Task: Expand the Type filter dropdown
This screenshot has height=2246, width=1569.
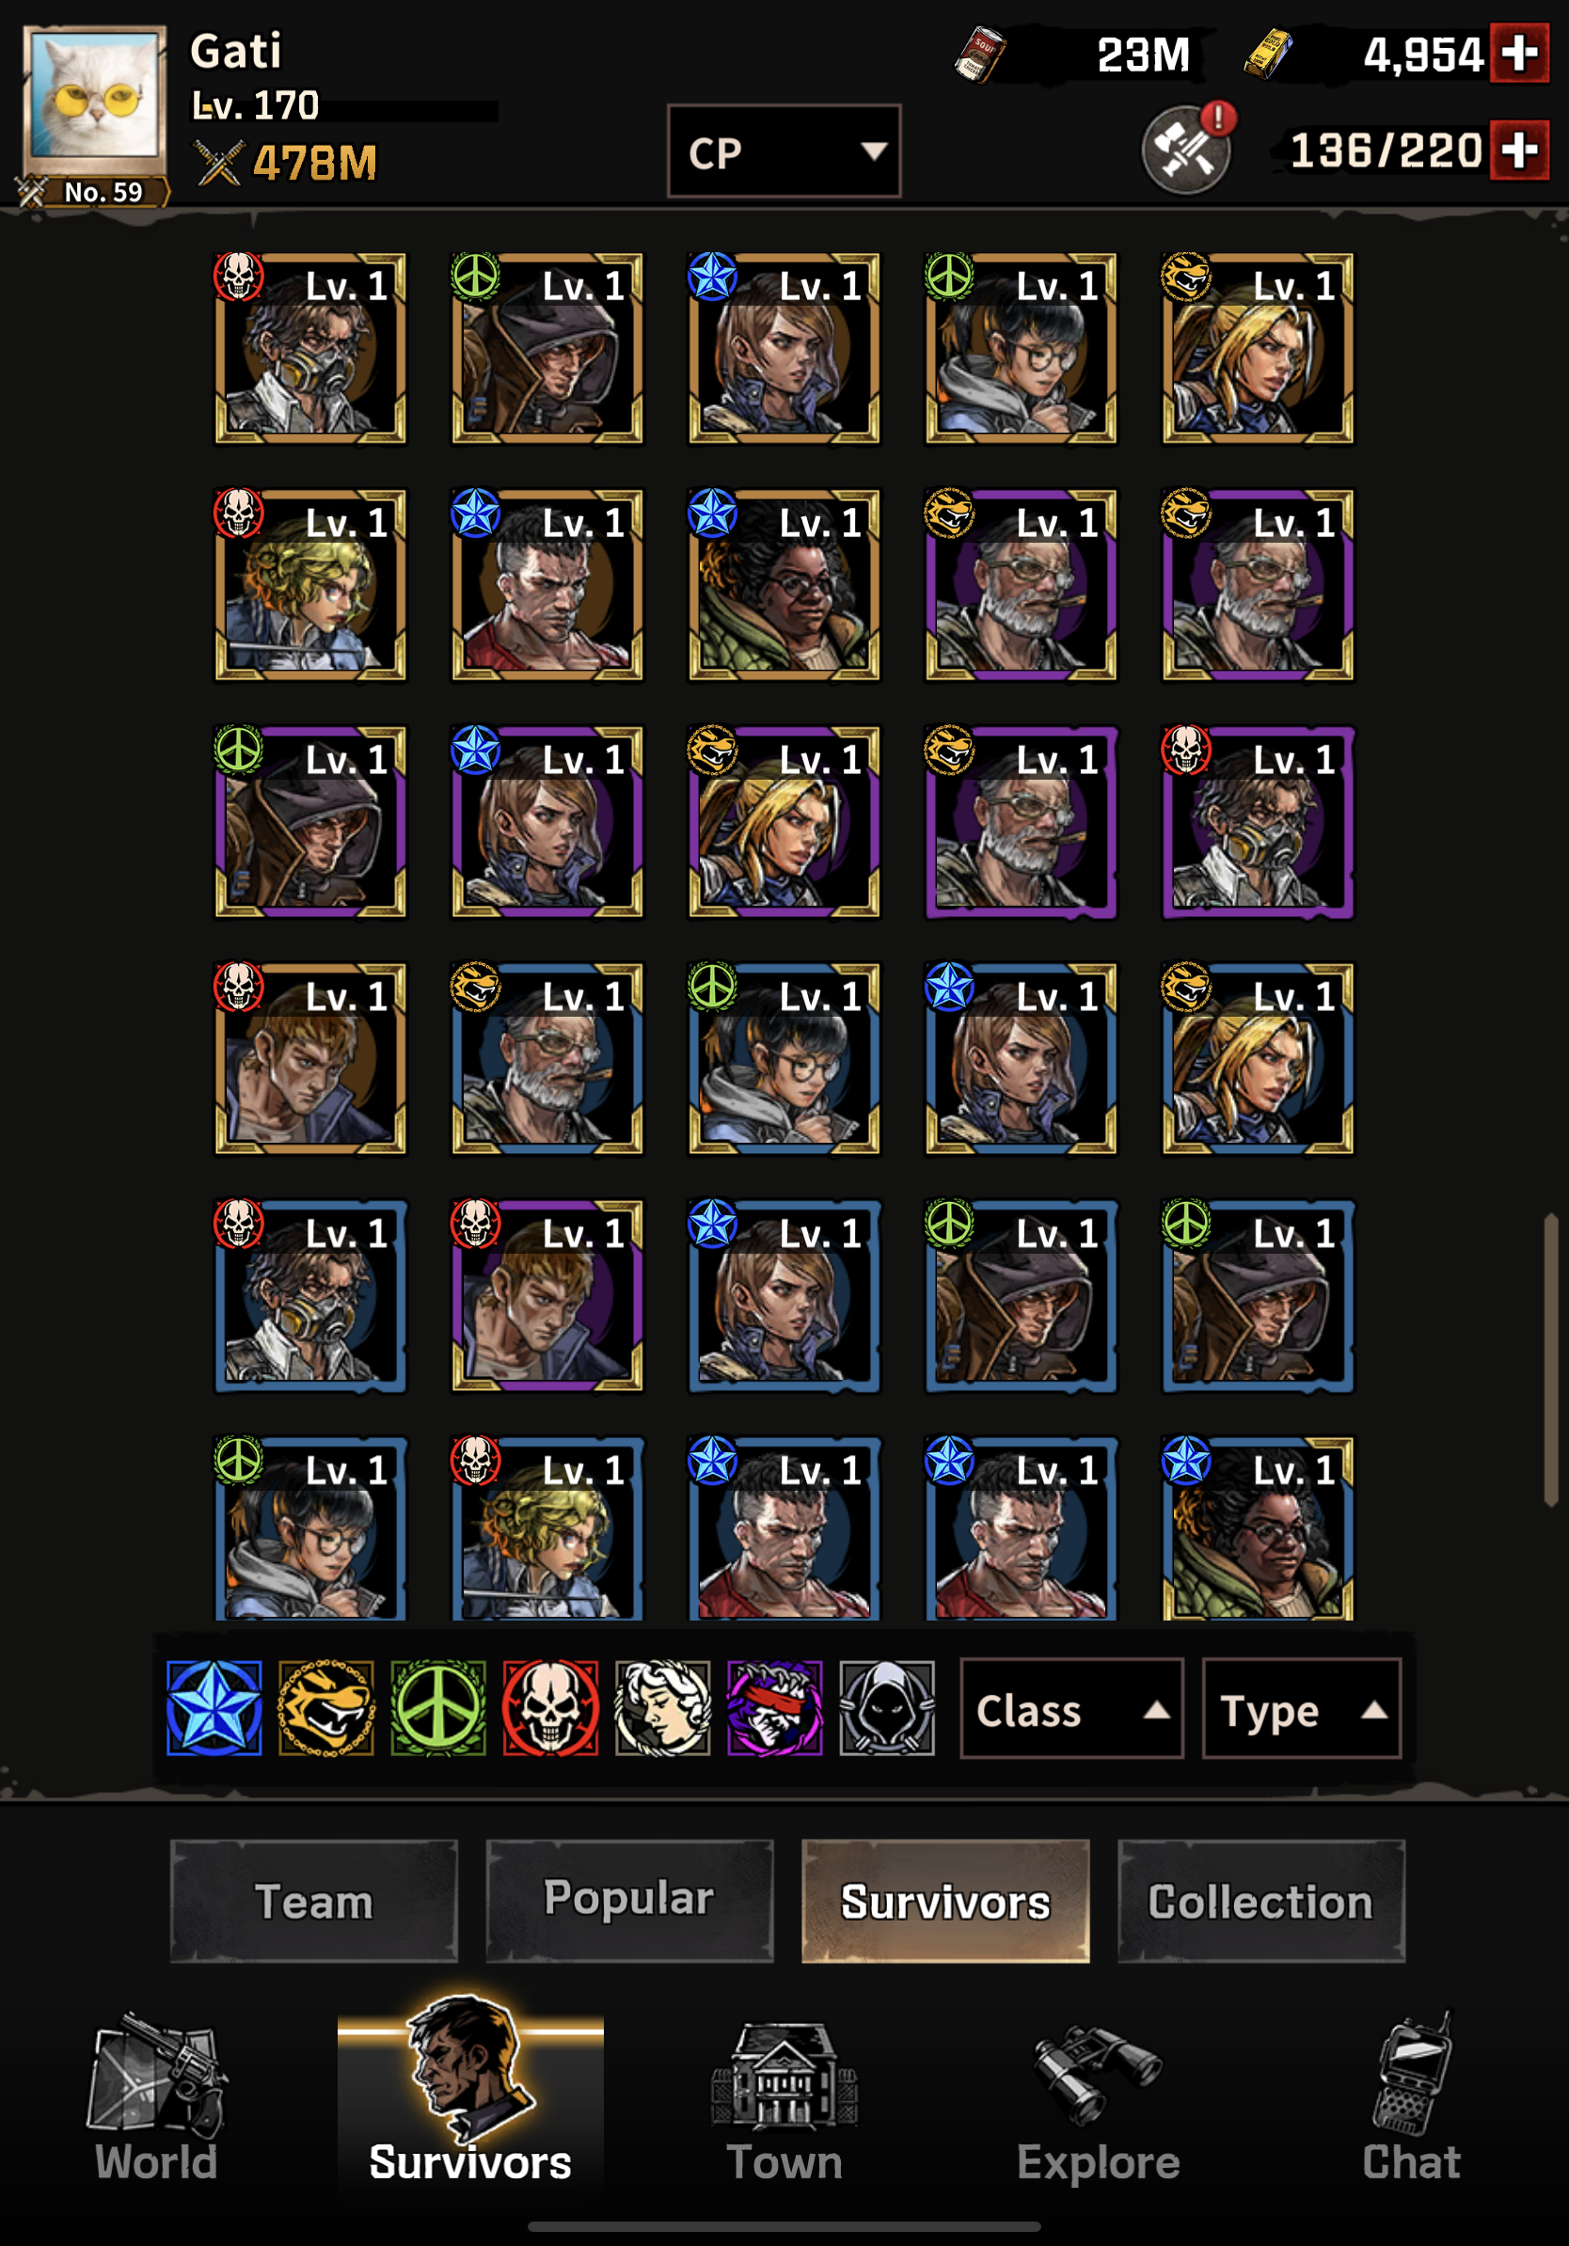Action: pos(1302,1708)
